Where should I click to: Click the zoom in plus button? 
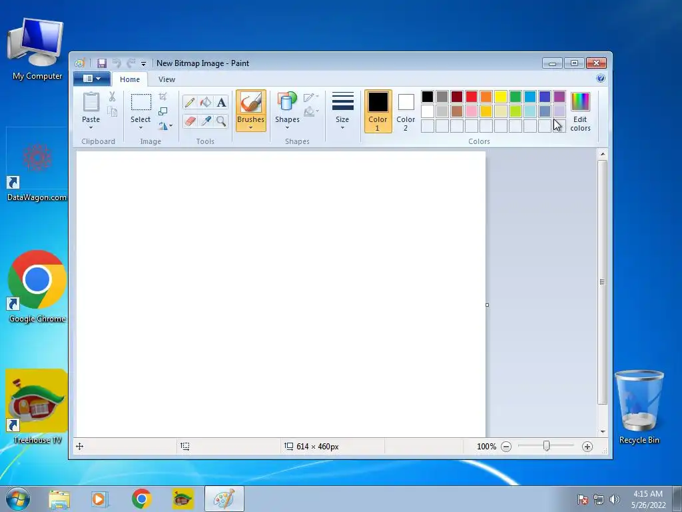[x=587, y=447]
